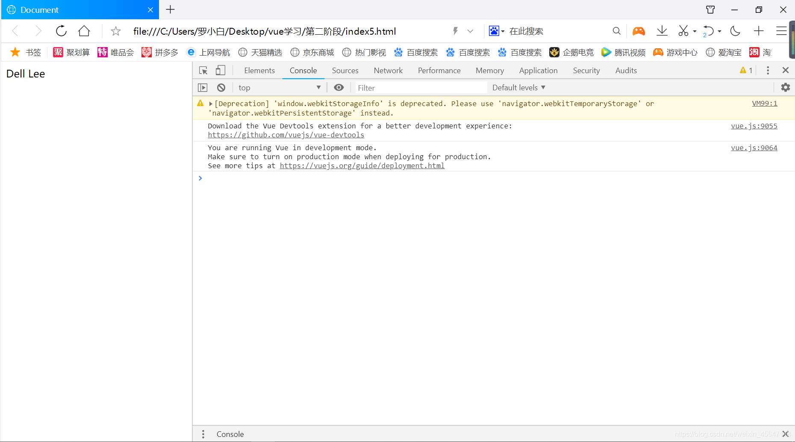The width and height of the screenshot is (795, 442).
Task: Show the console sidebar icon
Action: click(203, 88)
